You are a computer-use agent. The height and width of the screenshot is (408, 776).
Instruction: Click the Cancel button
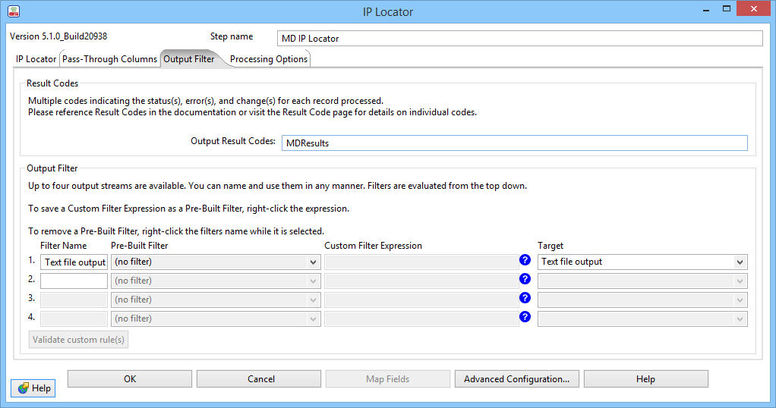click(x=260, y=379)
